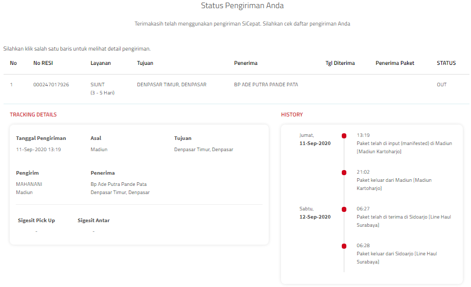Click the Penerima Paket column header

click(395, 63)
